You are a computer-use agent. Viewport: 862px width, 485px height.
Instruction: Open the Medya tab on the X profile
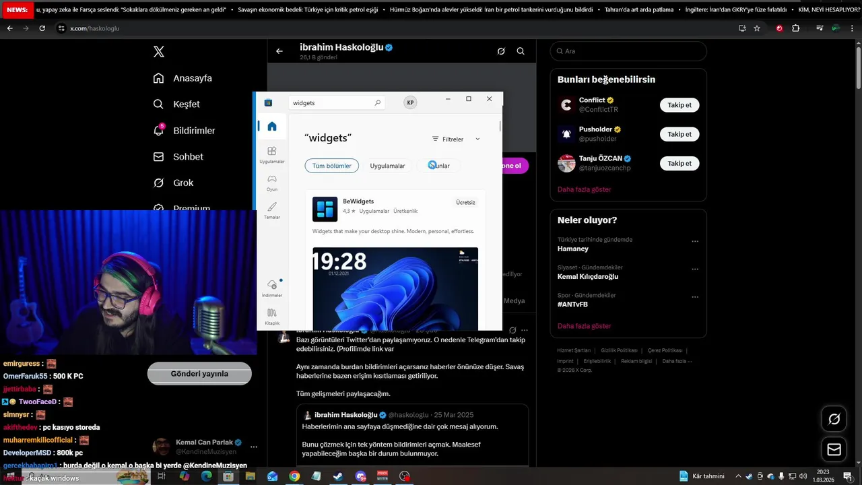[x=514, y=300]
